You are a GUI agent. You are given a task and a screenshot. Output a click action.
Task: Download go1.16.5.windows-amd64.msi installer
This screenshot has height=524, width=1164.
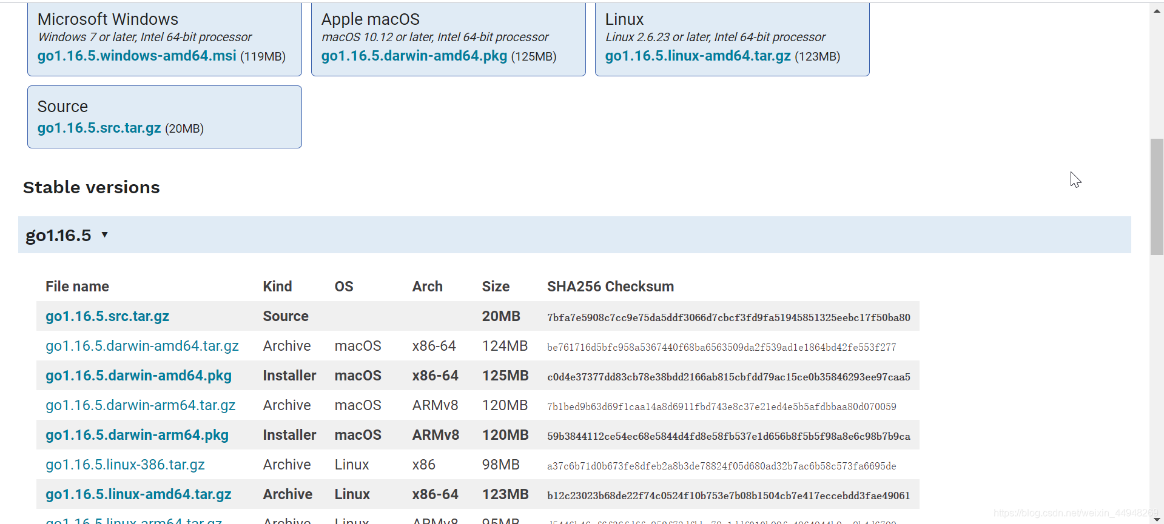tap(137, 56)
